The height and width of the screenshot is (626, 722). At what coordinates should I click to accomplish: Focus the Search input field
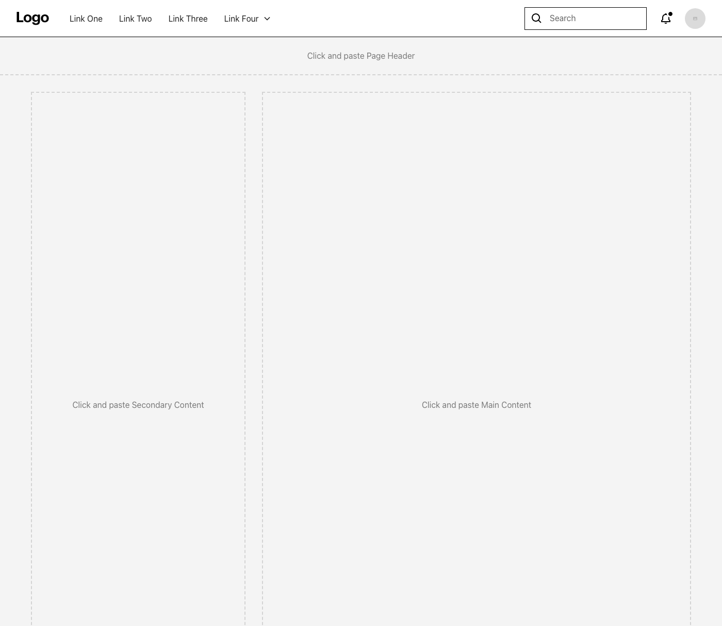coord(585,19)
